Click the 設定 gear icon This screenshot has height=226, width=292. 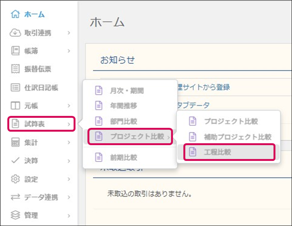coord(15,179)
